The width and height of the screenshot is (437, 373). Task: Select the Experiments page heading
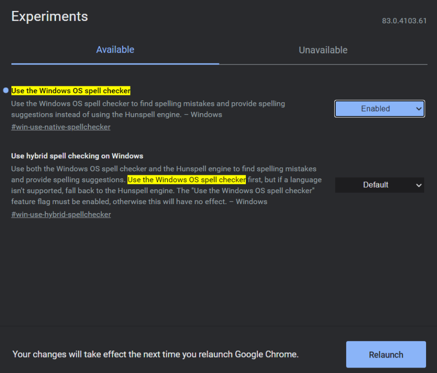click(49, 16)
